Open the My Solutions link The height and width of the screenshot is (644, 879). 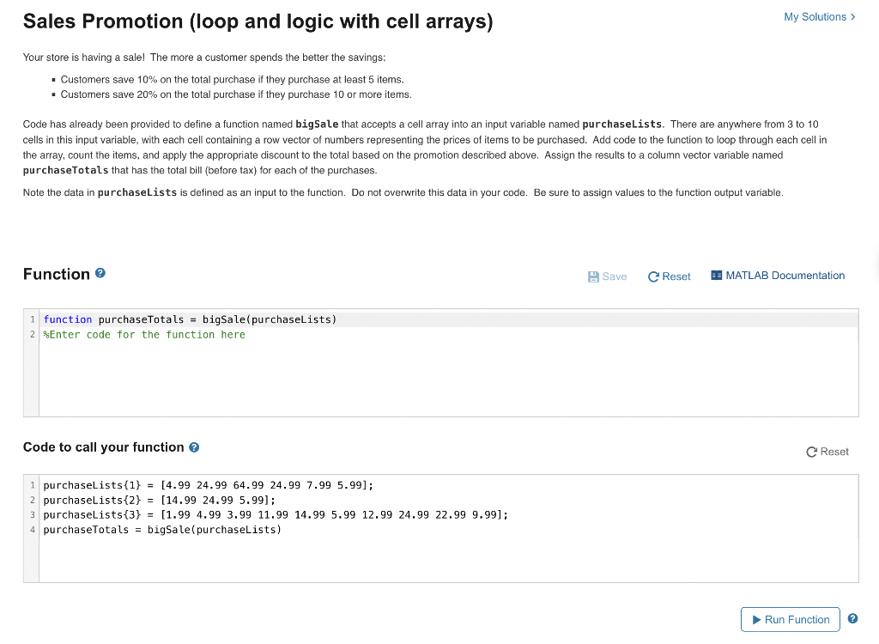tap(819, 17)
